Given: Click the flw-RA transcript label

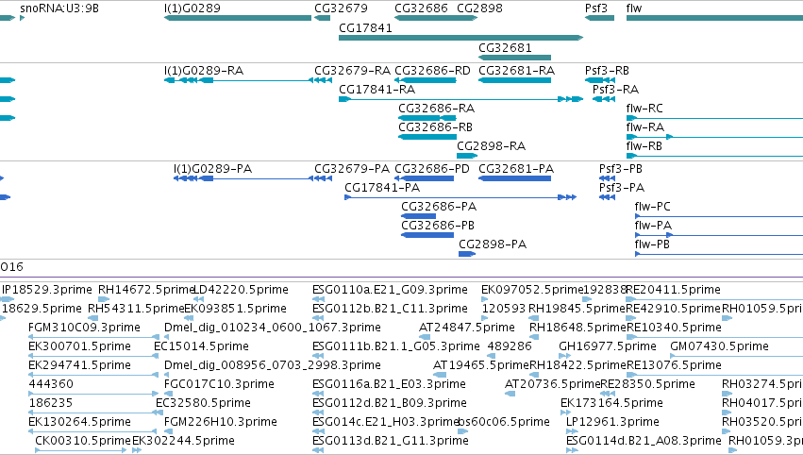Looking at the screenshot, I should [x=645, y=127].
